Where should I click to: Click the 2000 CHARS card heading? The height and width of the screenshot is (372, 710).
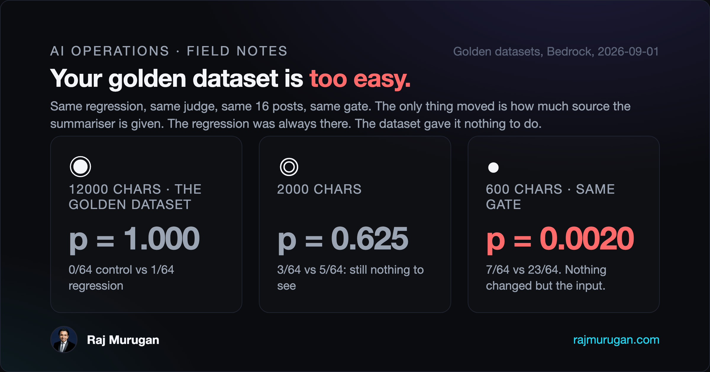(319, 189)
